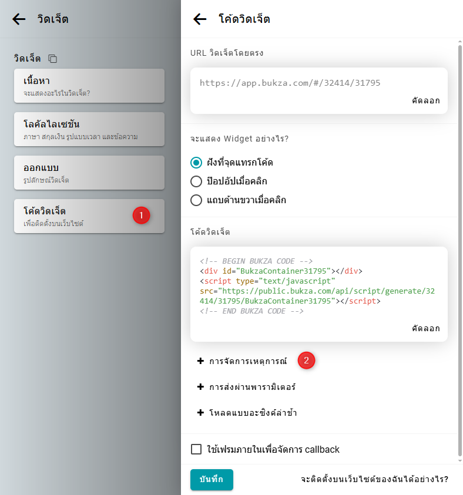Select แถบด้านขวาเมื่อคลิก radio option

(x=197, y=200)
